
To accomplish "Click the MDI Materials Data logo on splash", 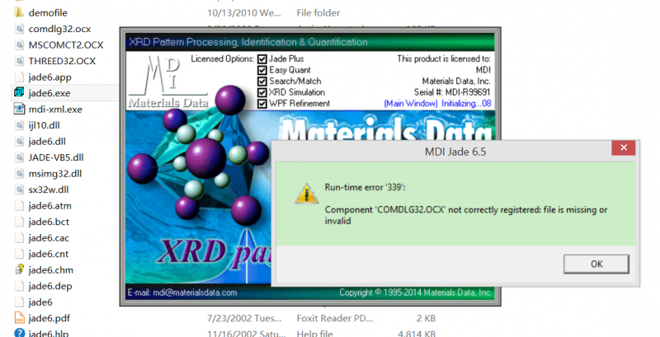I will (x=167, y=81).
